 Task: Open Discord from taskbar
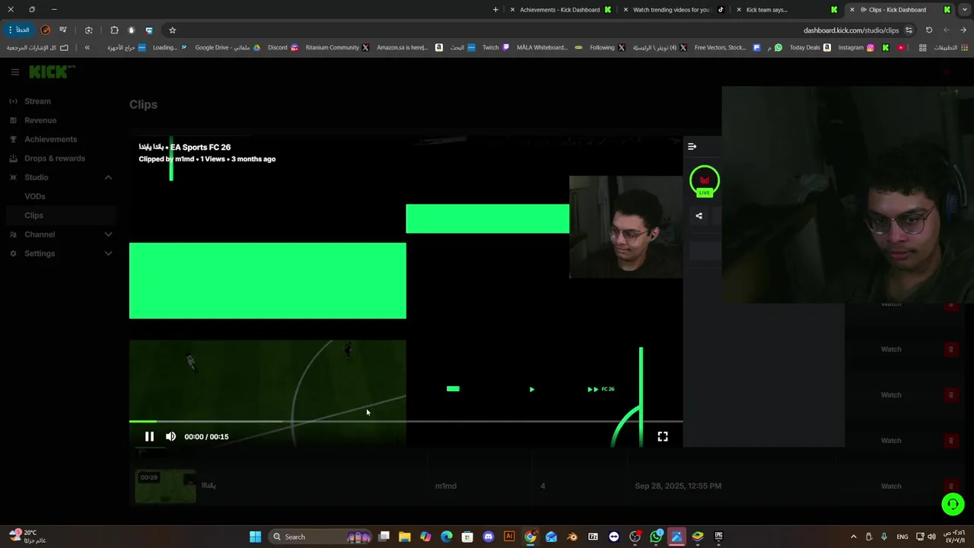tap(489, 537)
